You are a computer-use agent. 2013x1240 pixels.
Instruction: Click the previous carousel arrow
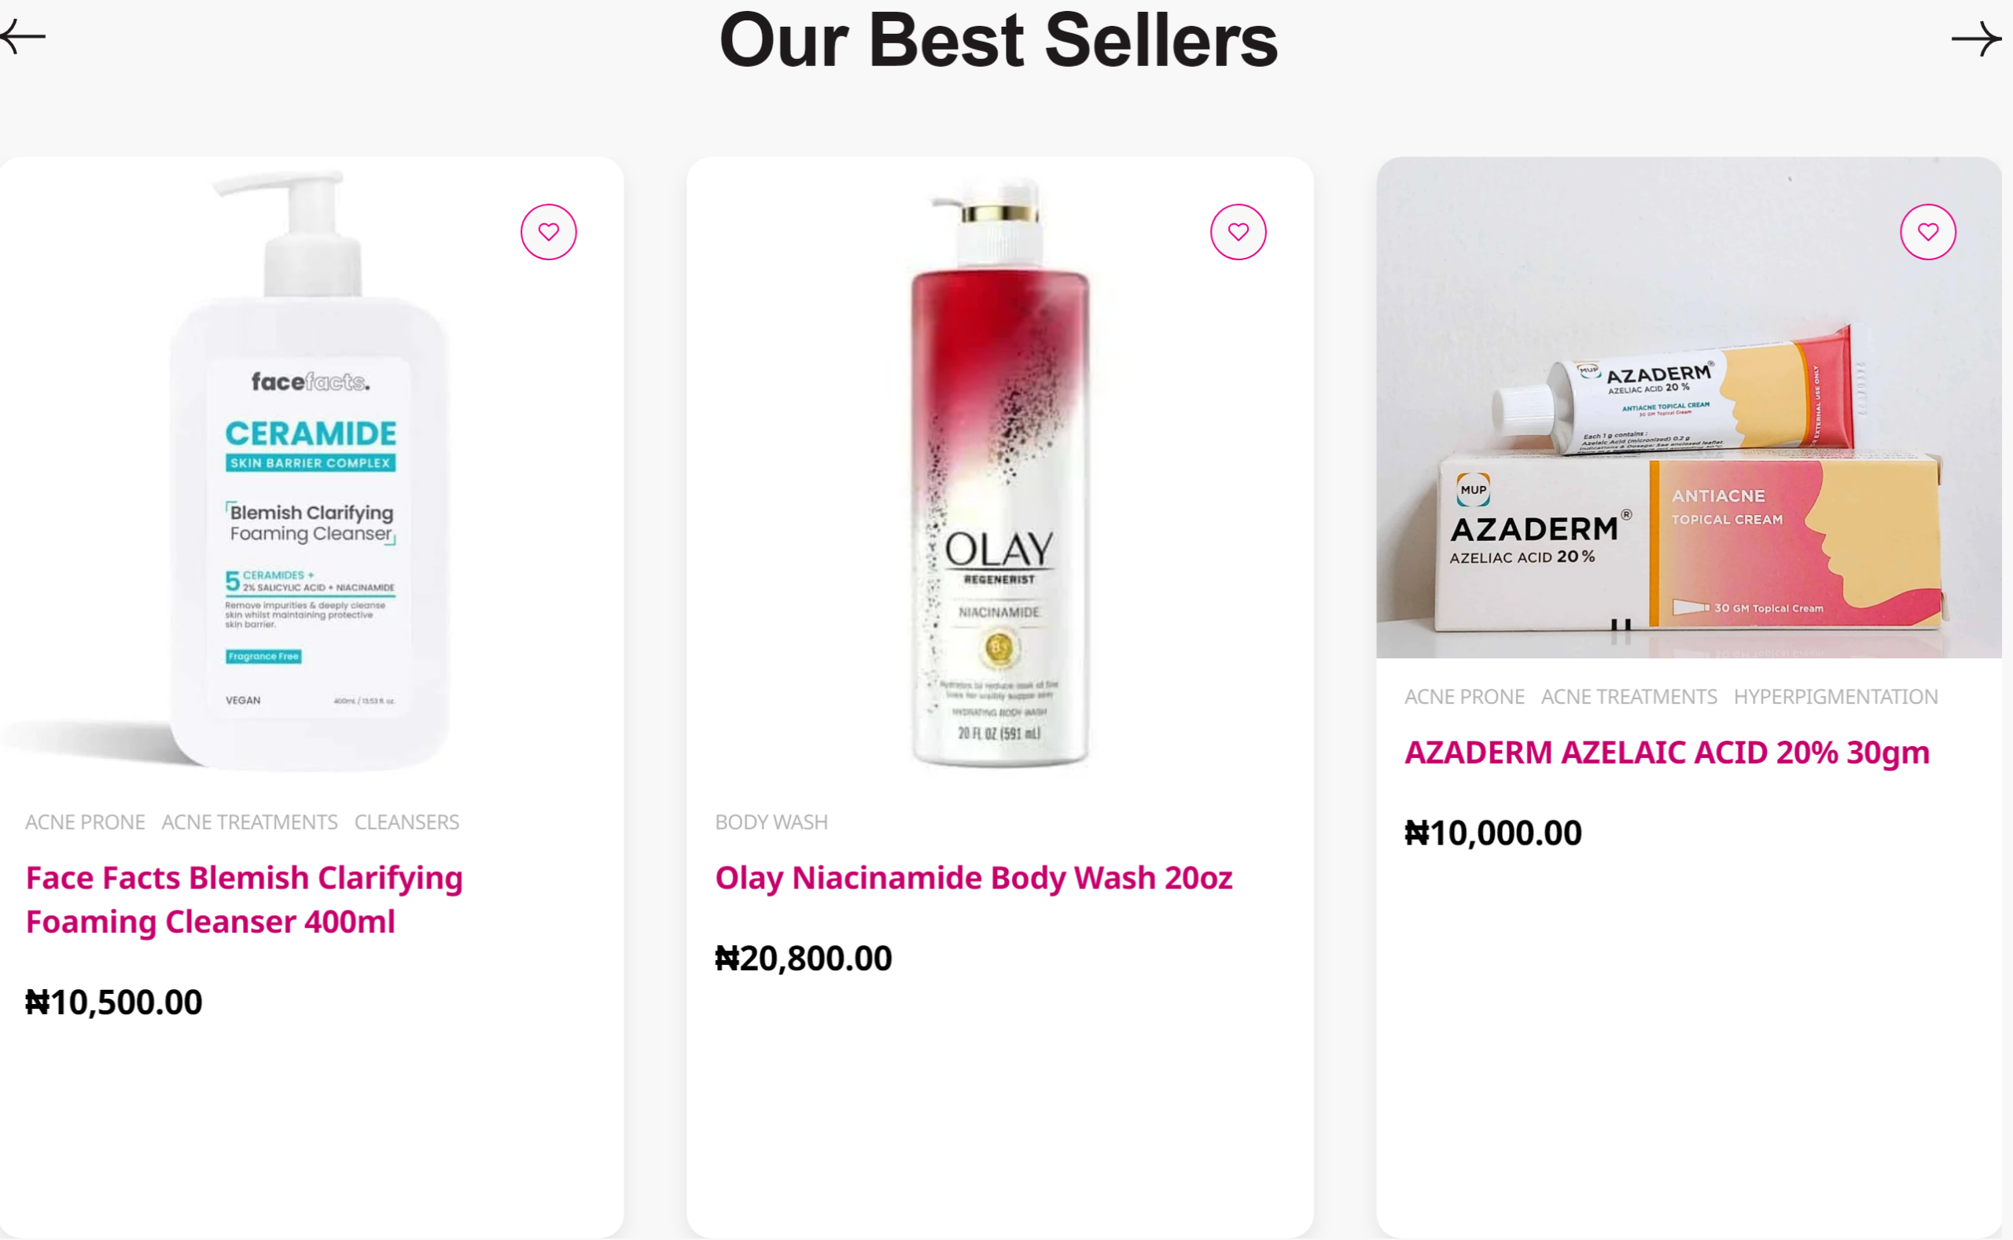(x=23, y=37)
